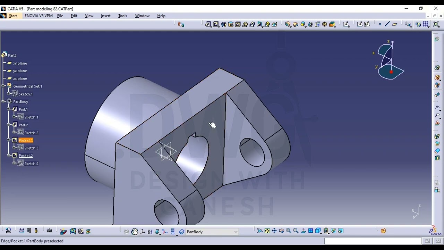This screenshot has width=444, height=250.
Task: Open the View menu
Action: (x=89, y=16)
